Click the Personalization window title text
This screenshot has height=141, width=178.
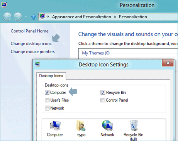(137, 5)
